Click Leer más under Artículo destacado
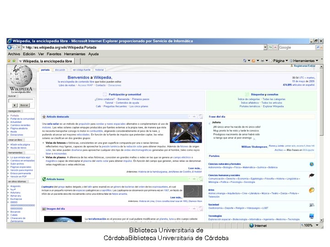 coord(195,168)
